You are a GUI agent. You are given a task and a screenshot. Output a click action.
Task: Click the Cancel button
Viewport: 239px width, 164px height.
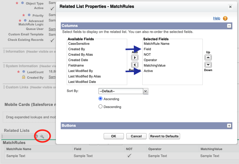(x=136, y=136)
